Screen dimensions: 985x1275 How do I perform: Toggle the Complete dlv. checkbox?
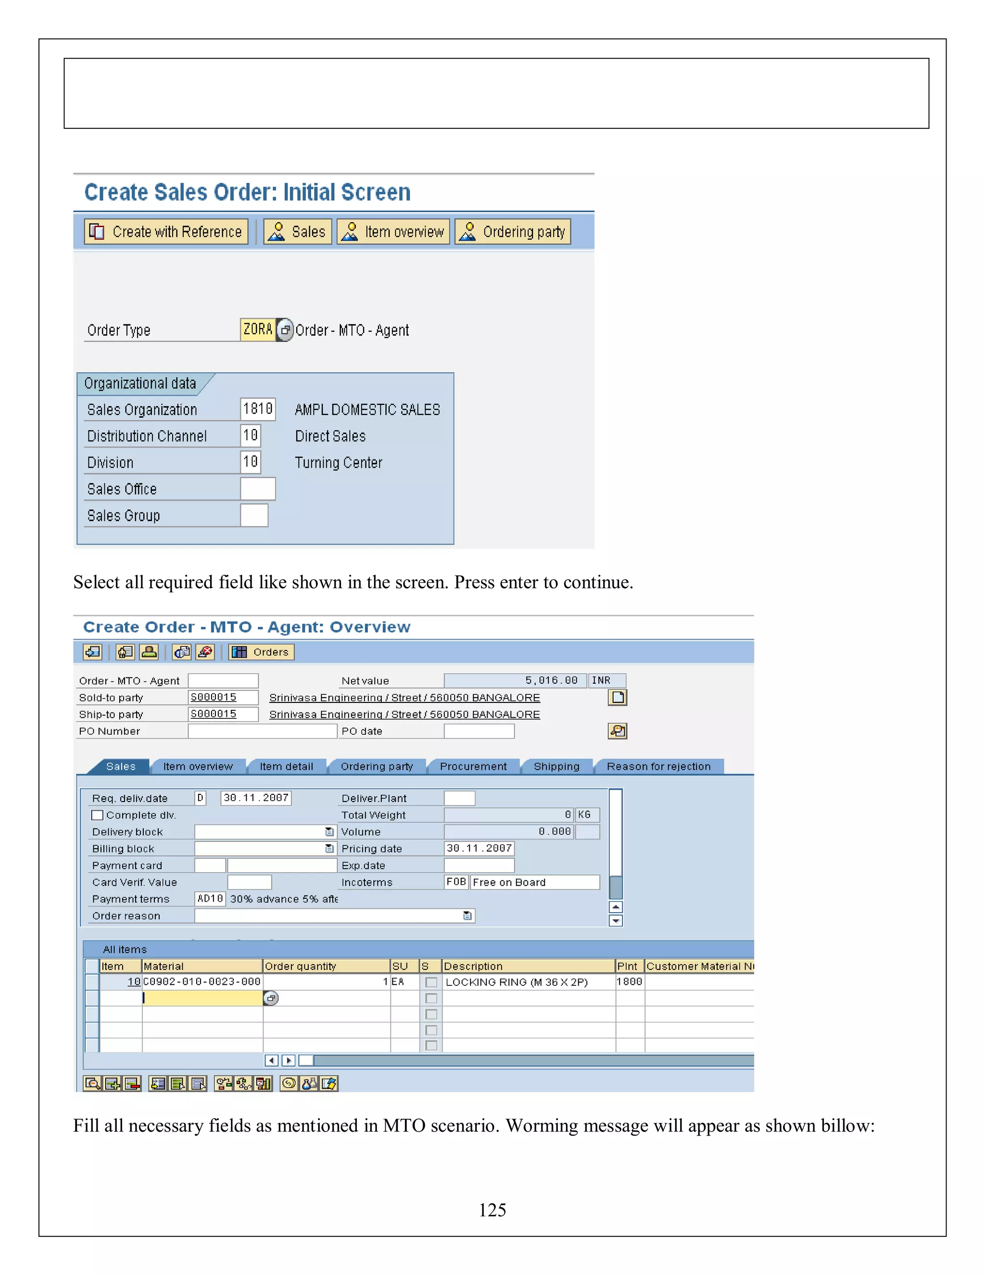coord(98,815)
